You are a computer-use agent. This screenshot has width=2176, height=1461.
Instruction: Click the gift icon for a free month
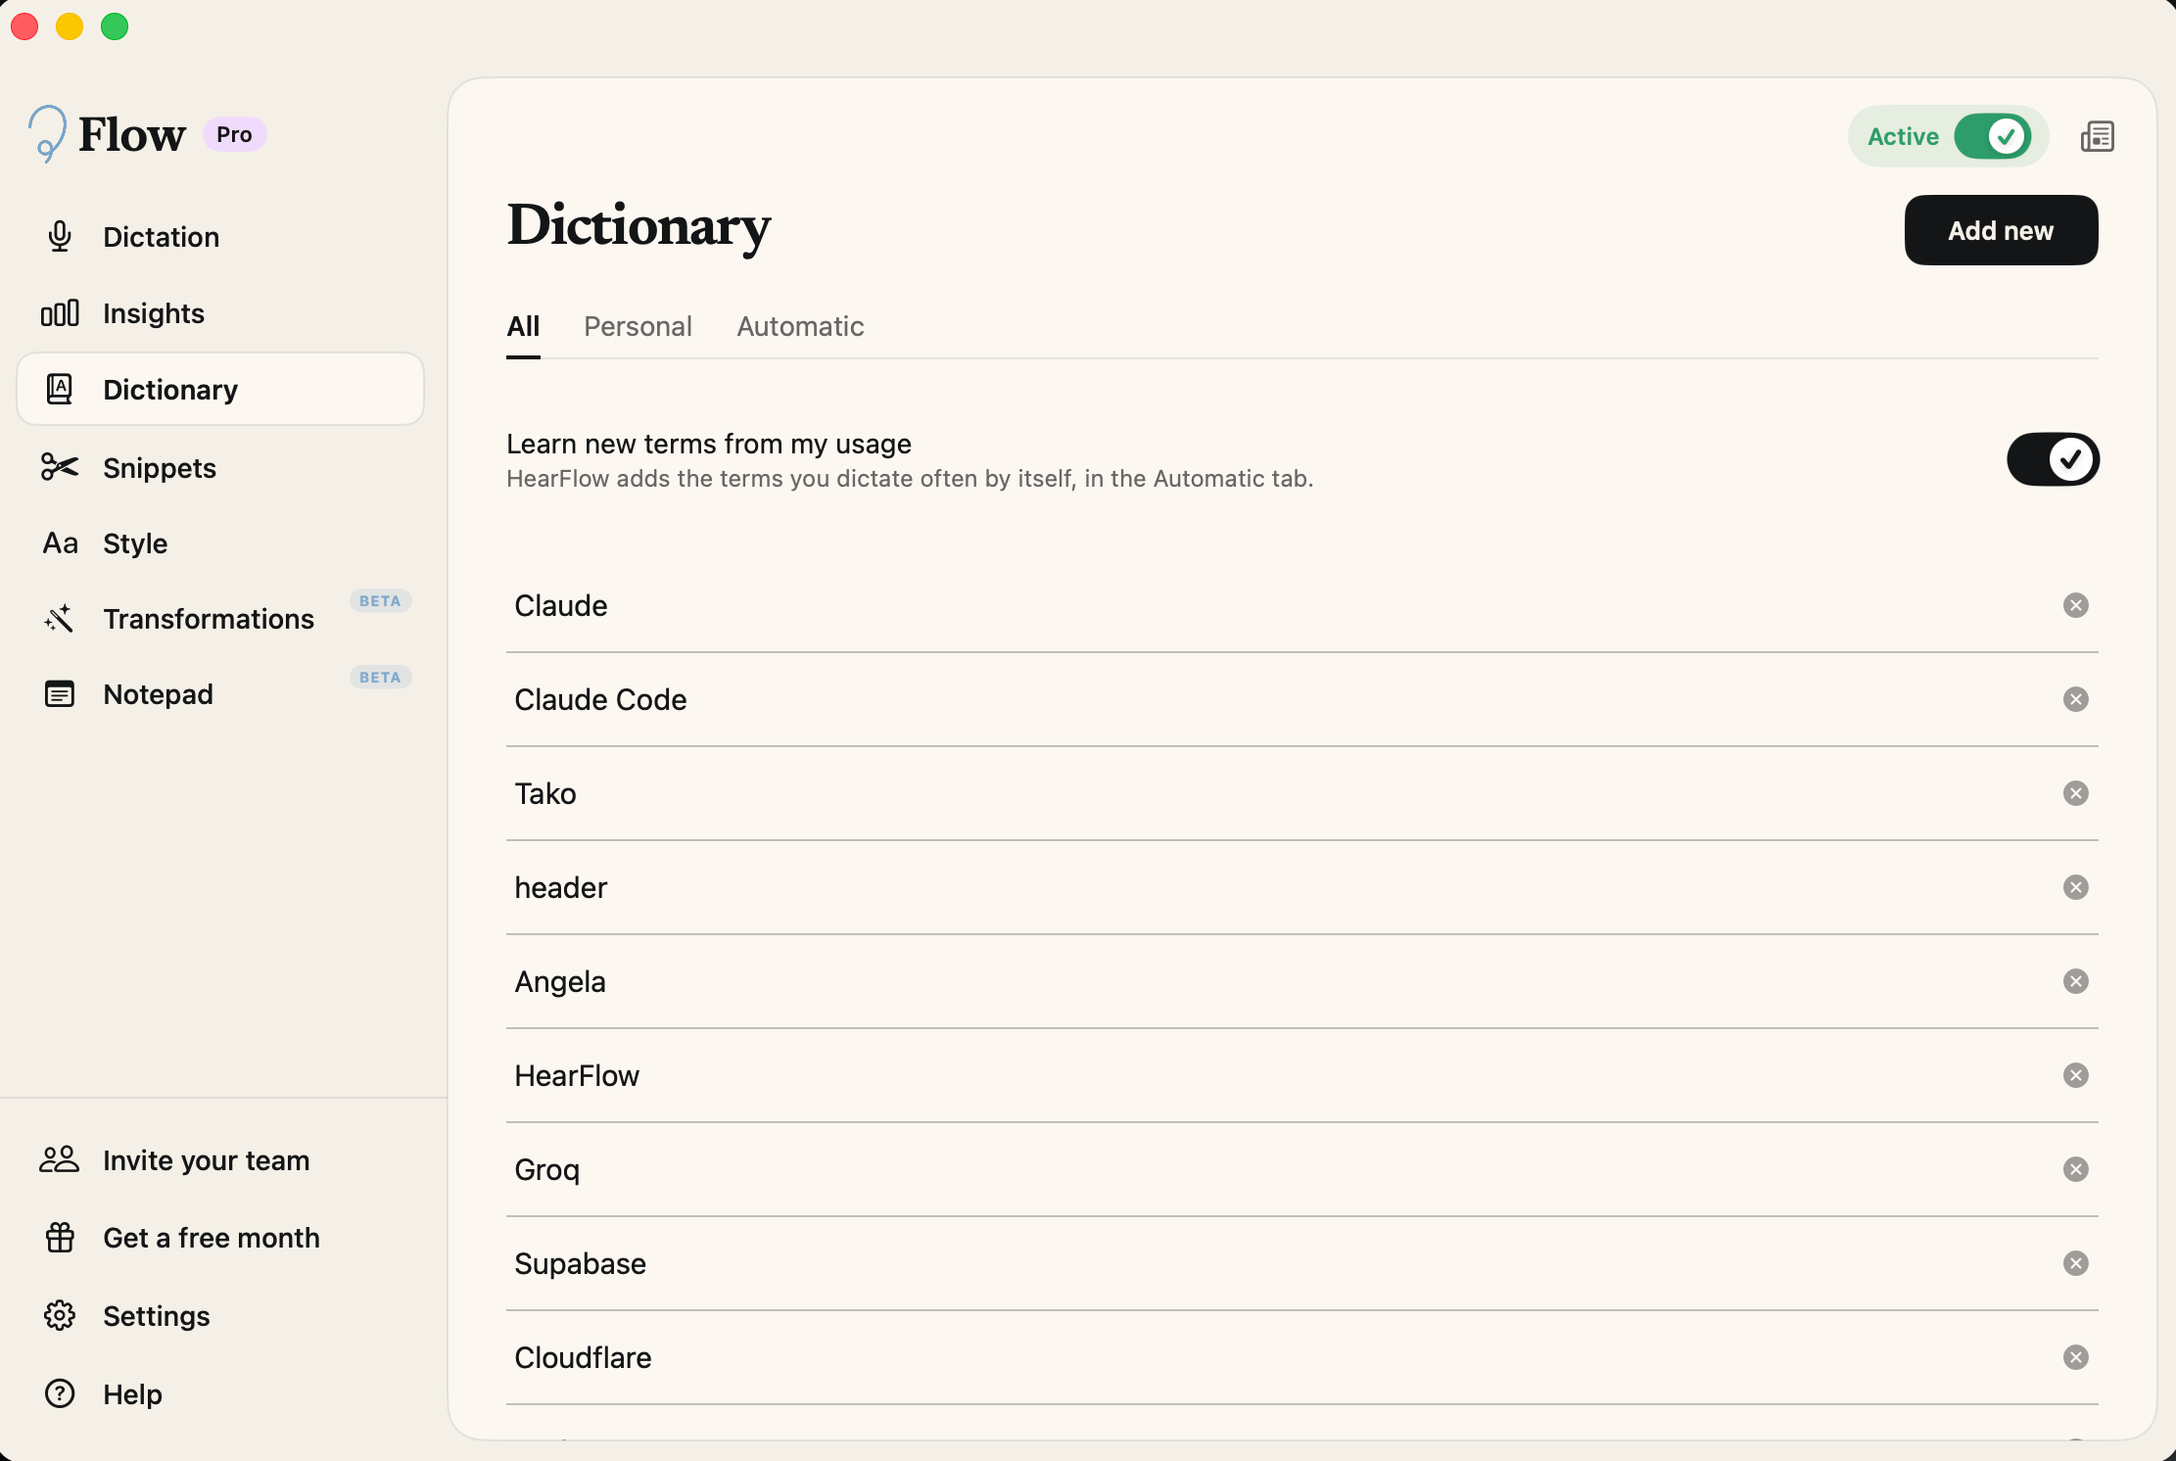pos(60,1238)
